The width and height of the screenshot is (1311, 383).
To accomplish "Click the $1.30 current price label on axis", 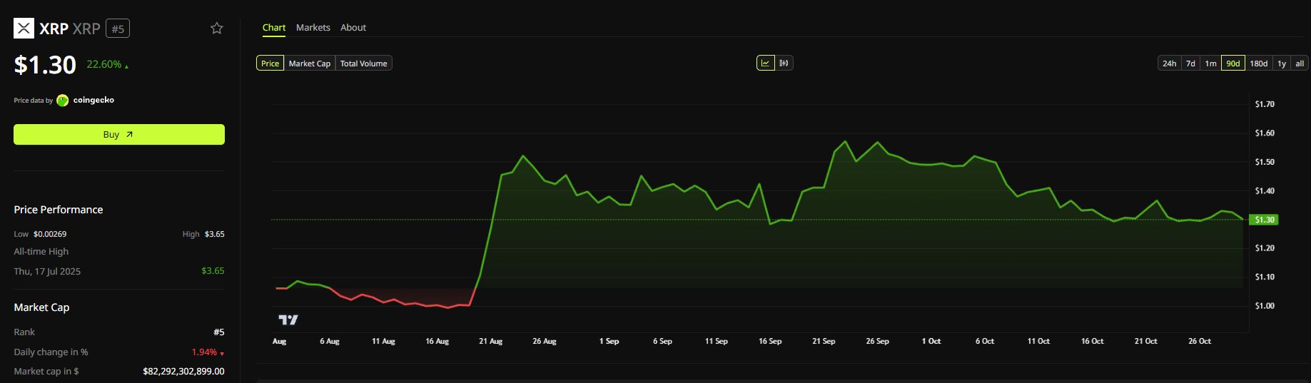I will (x=1265, y=220).
